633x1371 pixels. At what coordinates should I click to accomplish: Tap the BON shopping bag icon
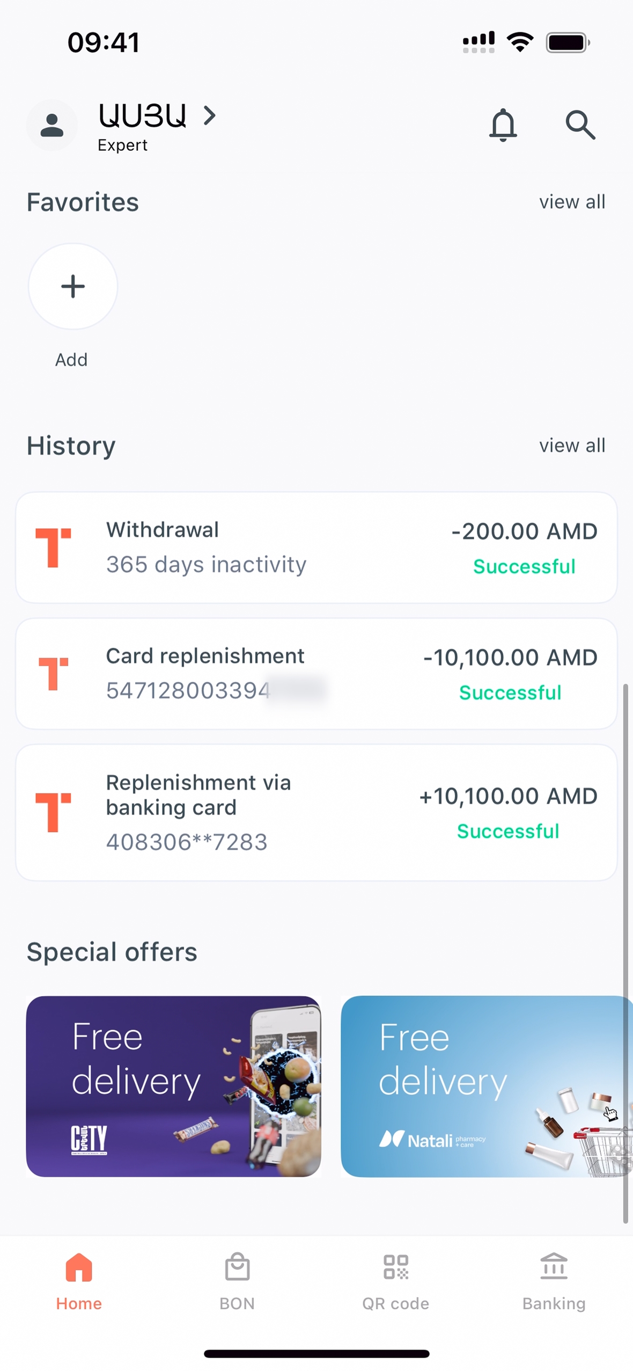coord(237,1266)
